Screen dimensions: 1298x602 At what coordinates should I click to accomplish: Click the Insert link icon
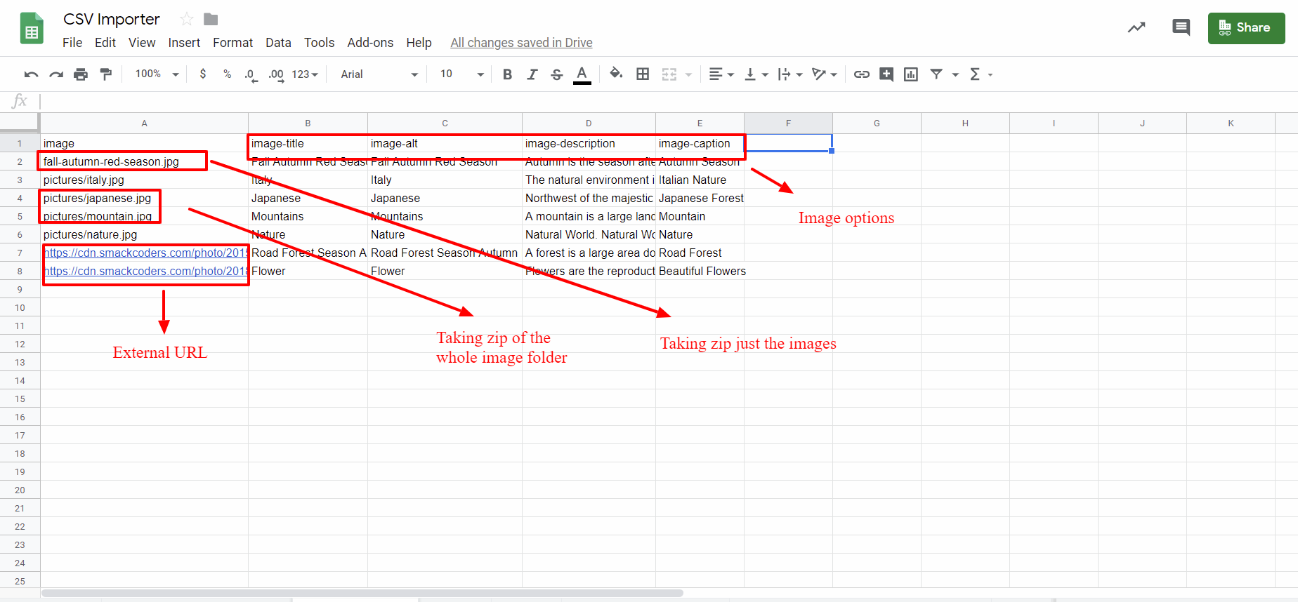862,74
